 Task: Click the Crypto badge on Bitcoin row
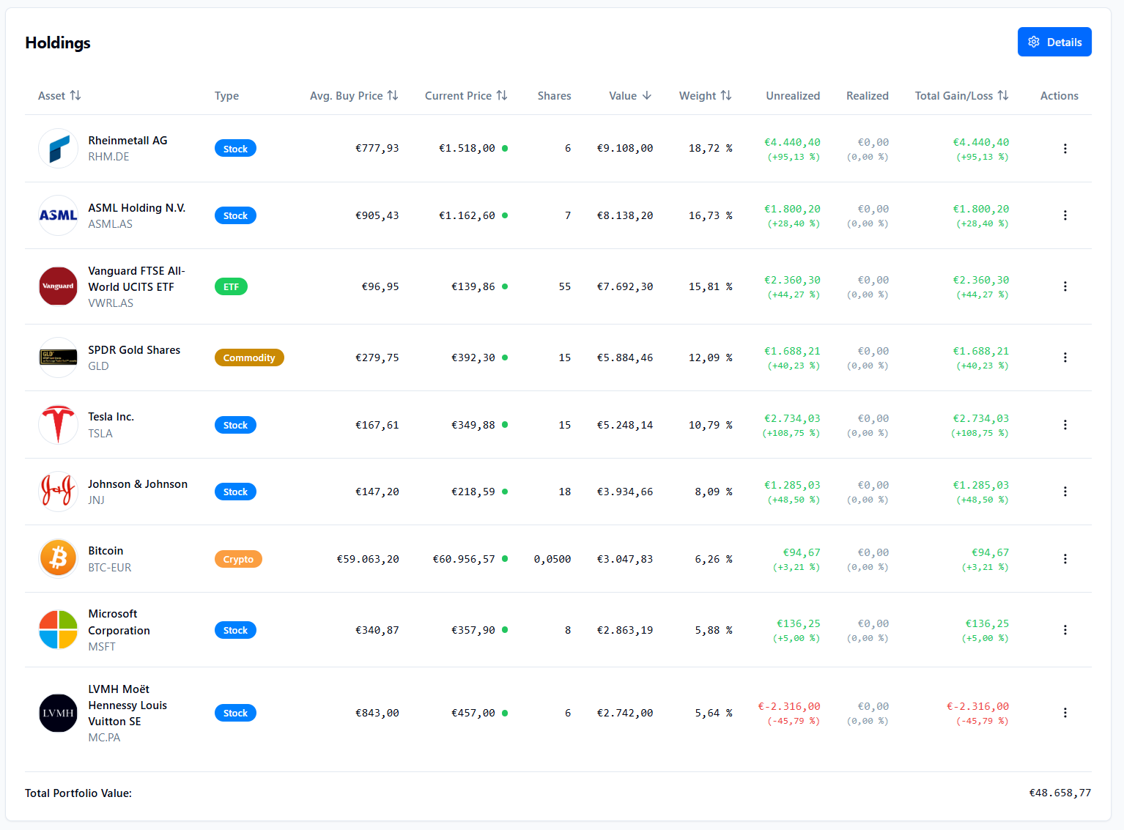238,559
